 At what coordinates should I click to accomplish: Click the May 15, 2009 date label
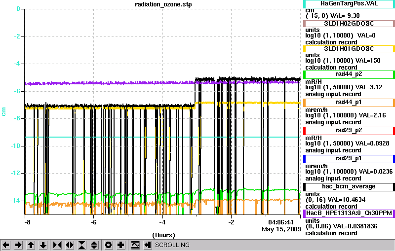[x=281, y=229]
